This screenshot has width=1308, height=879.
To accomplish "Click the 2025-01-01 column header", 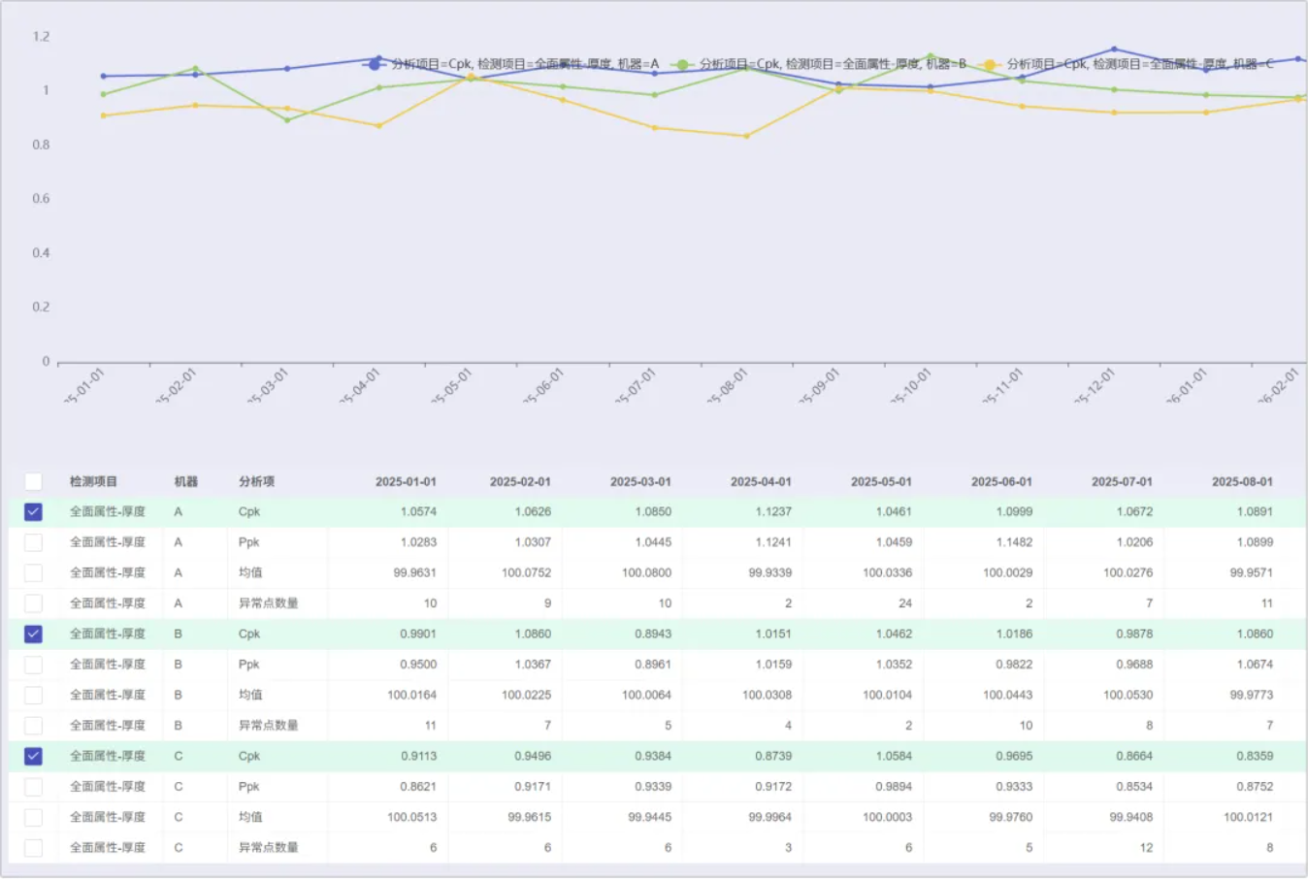I will click(406, 481).
